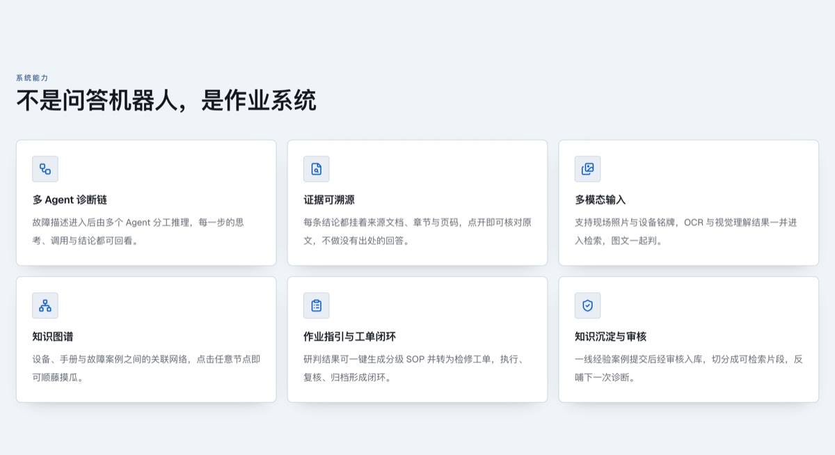Select the 多模态输入 heading
The width and height of the screenshot is (835, 455).
coord(601,200)
